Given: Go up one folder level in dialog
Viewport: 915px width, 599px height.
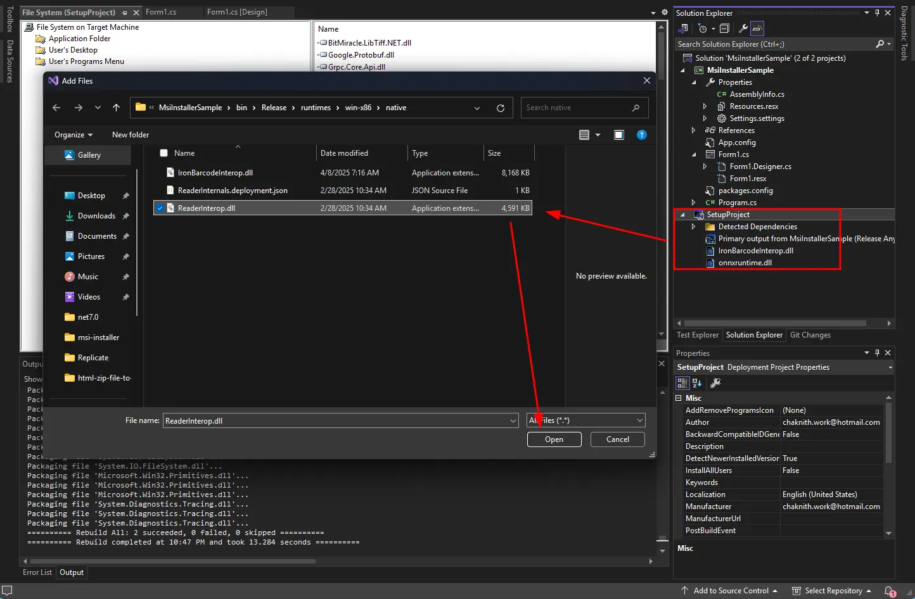Looking at the screenshot, I should [116, 108].
